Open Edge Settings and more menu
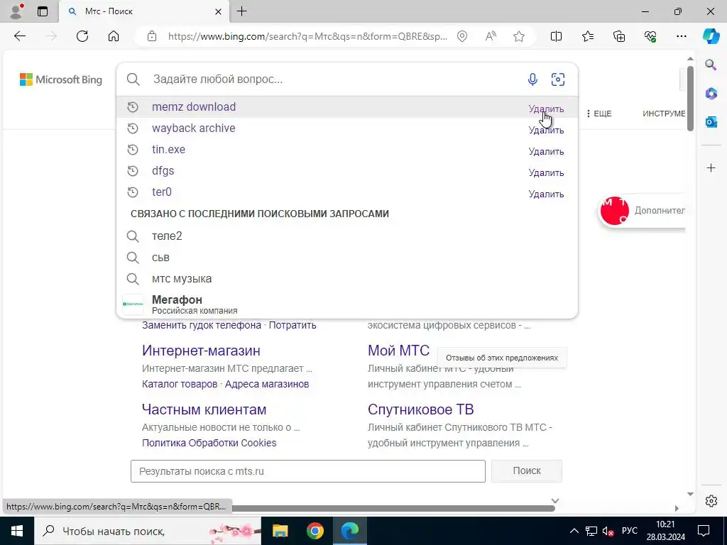 point(681,36)
